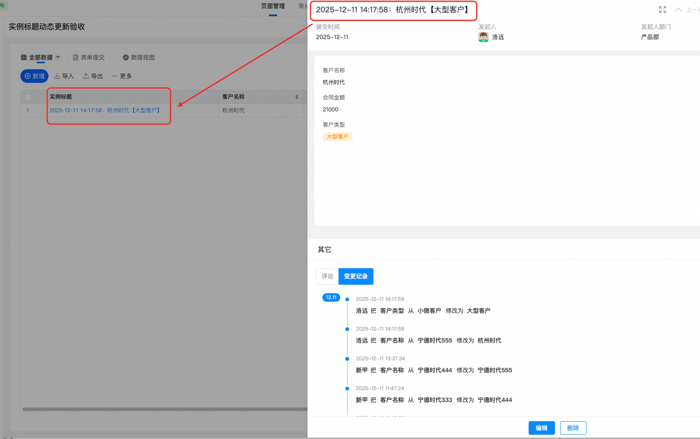Click the fullscreen expand icon in detail panel
Viewport: 700px width, 439px height.
[x=662, y=10]
